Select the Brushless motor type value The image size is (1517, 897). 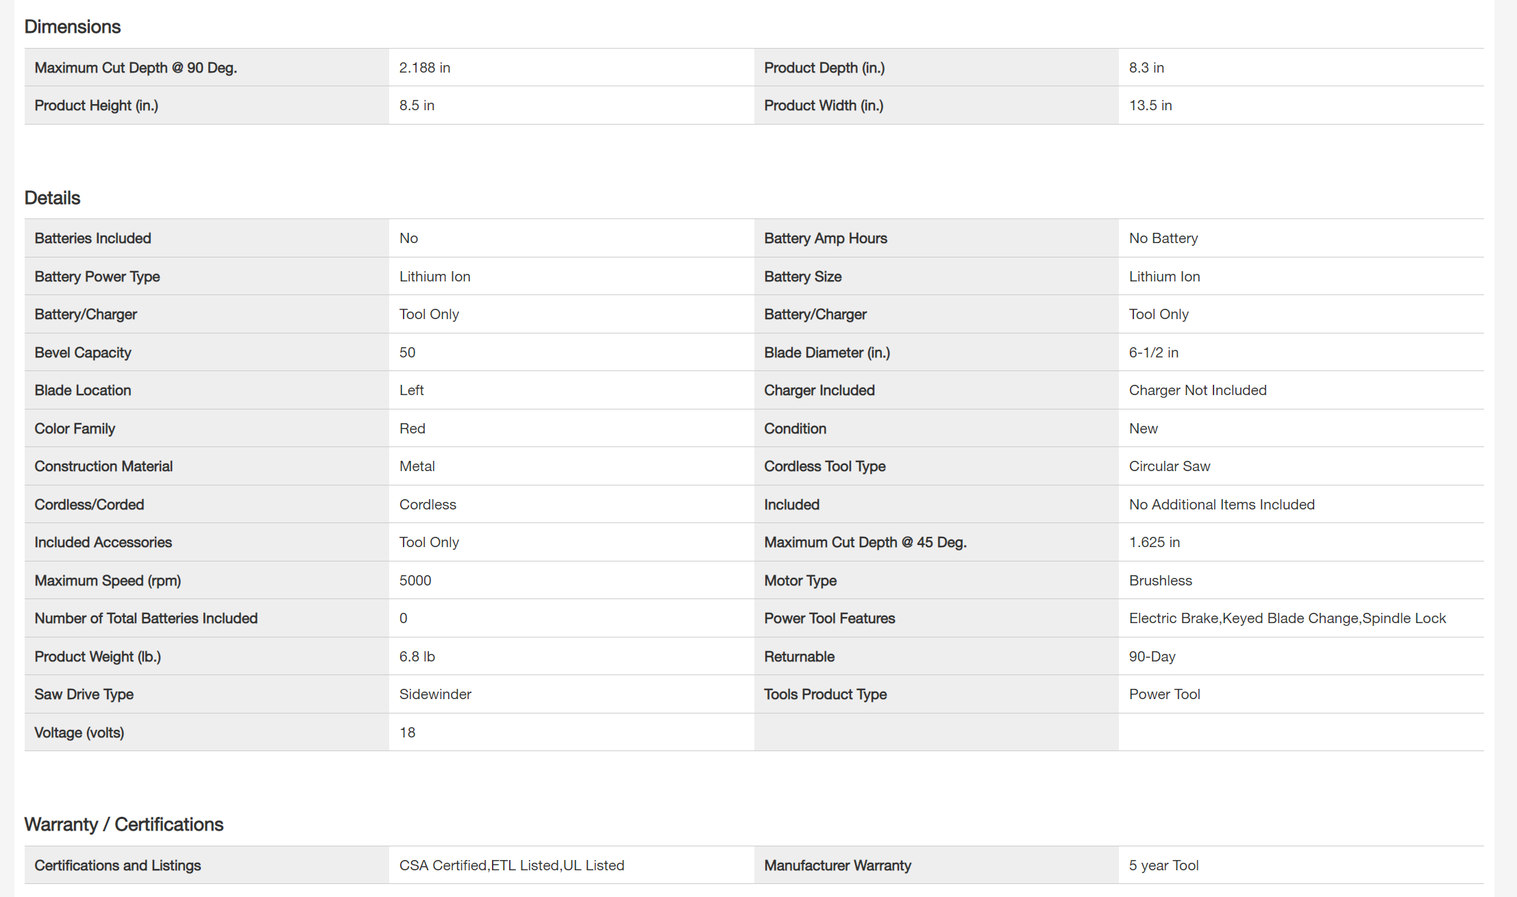tap(1160, 581)
